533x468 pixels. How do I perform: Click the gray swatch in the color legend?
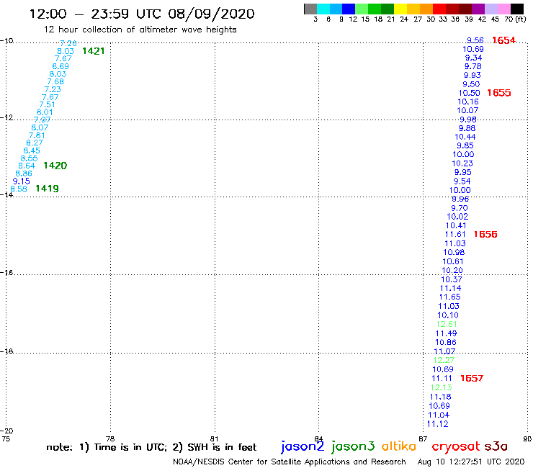(x=310, y=9)
